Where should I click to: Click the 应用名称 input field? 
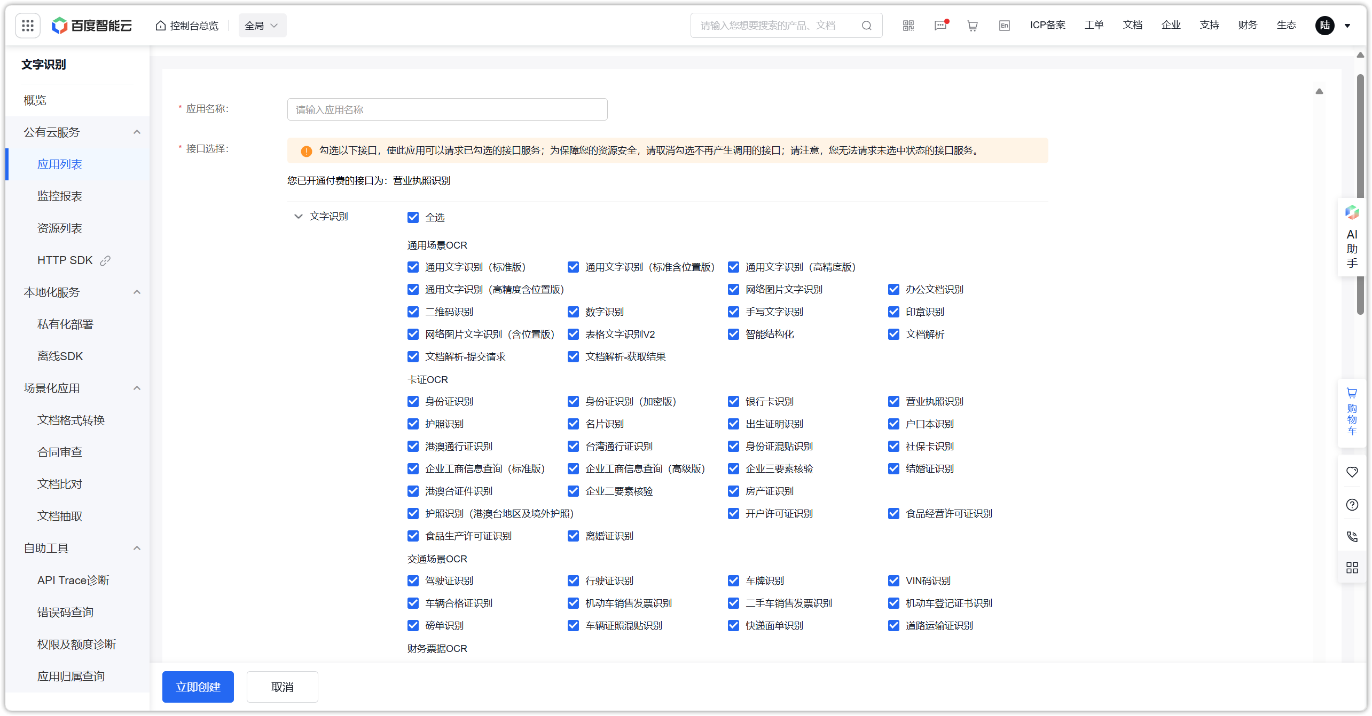click(447, 109)
